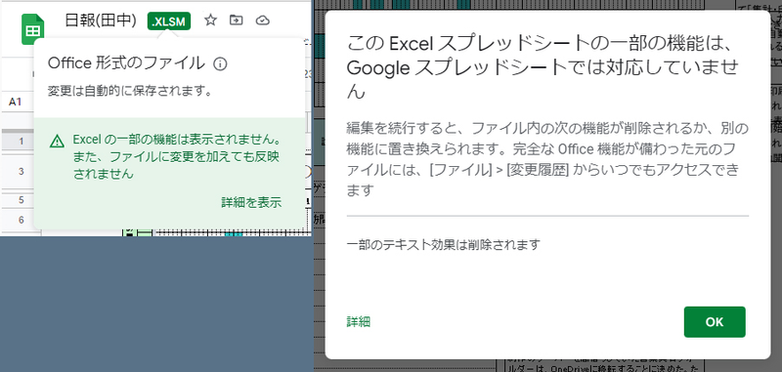
Task: Check the cloud save status icon
Action: (262, 21)
